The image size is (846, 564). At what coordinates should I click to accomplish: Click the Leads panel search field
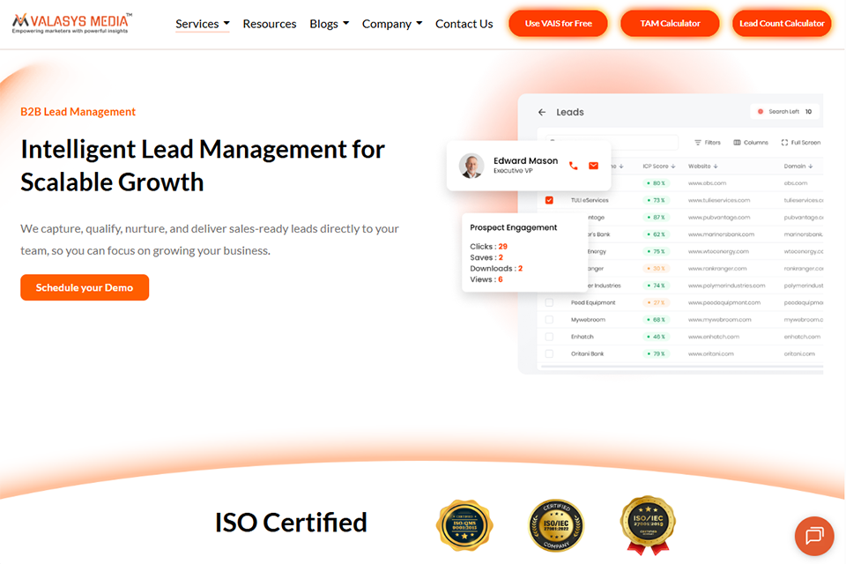(x=612, y=142)
